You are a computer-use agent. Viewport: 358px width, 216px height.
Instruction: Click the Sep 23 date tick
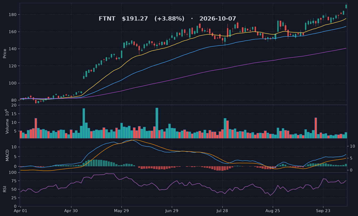323,211
